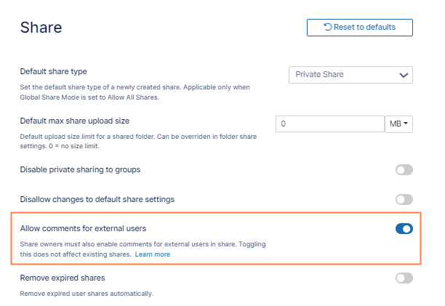
Task: Enable the Remove expired shares switch
Action: tap(404, 278)
